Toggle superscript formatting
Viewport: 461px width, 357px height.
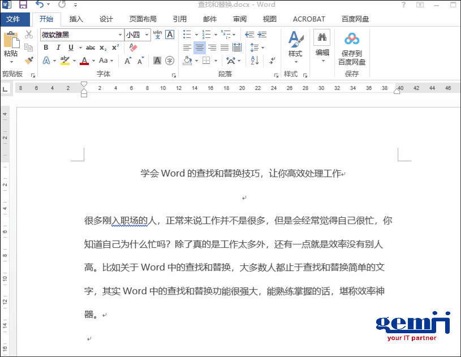click(115, 46)
